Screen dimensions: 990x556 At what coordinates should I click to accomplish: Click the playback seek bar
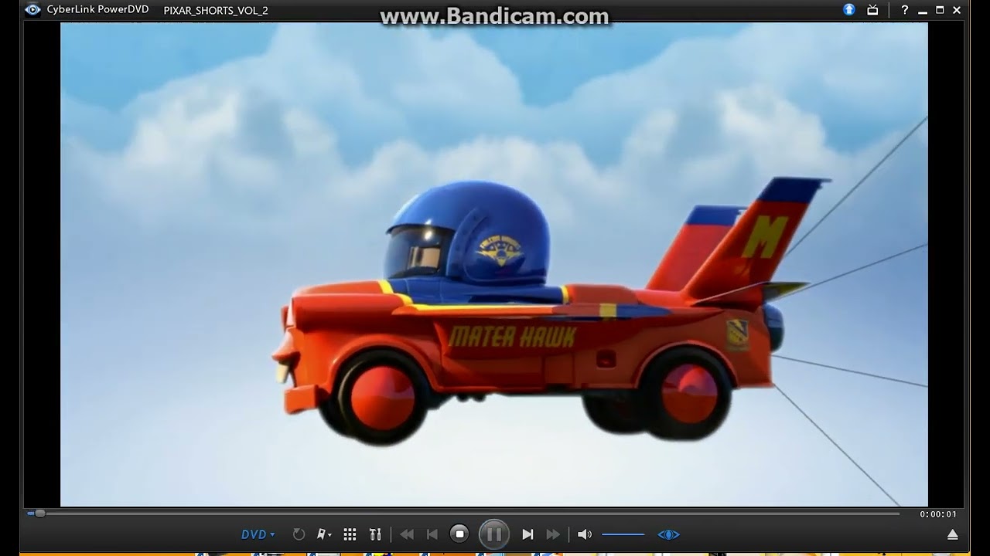[x=464, y=514]
